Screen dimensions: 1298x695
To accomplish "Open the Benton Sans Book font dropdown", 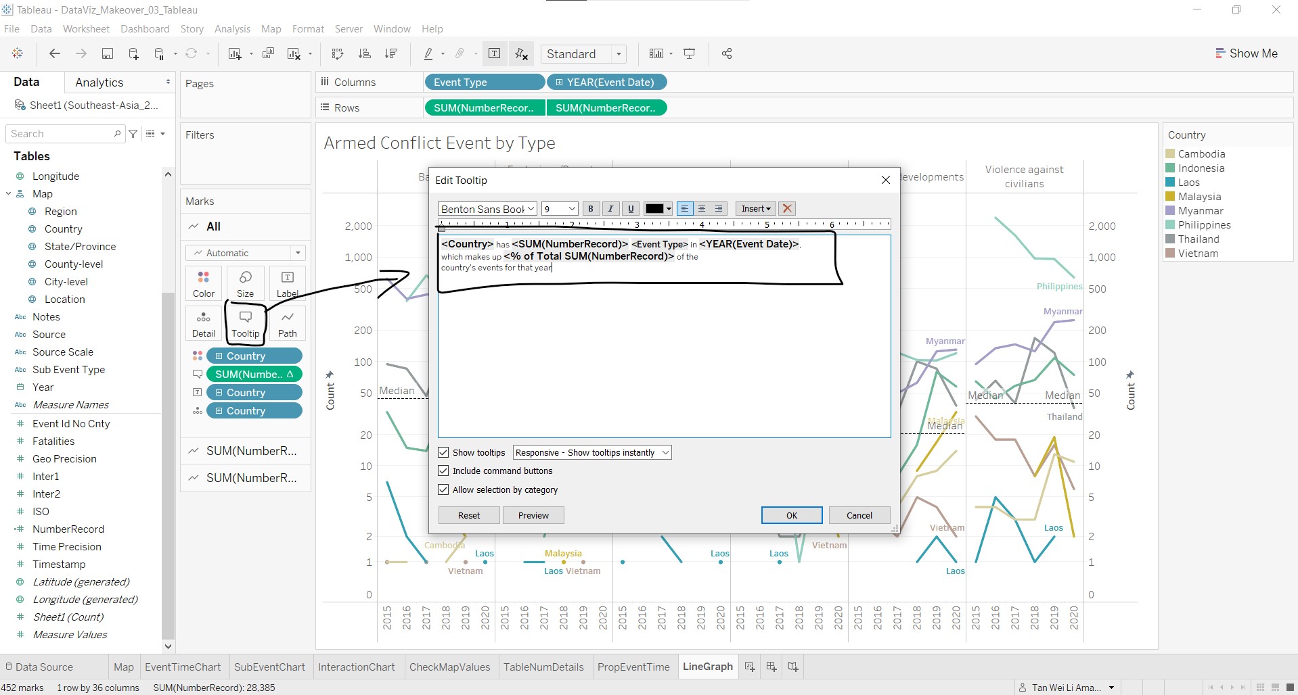I will click(x=487, y=209).
